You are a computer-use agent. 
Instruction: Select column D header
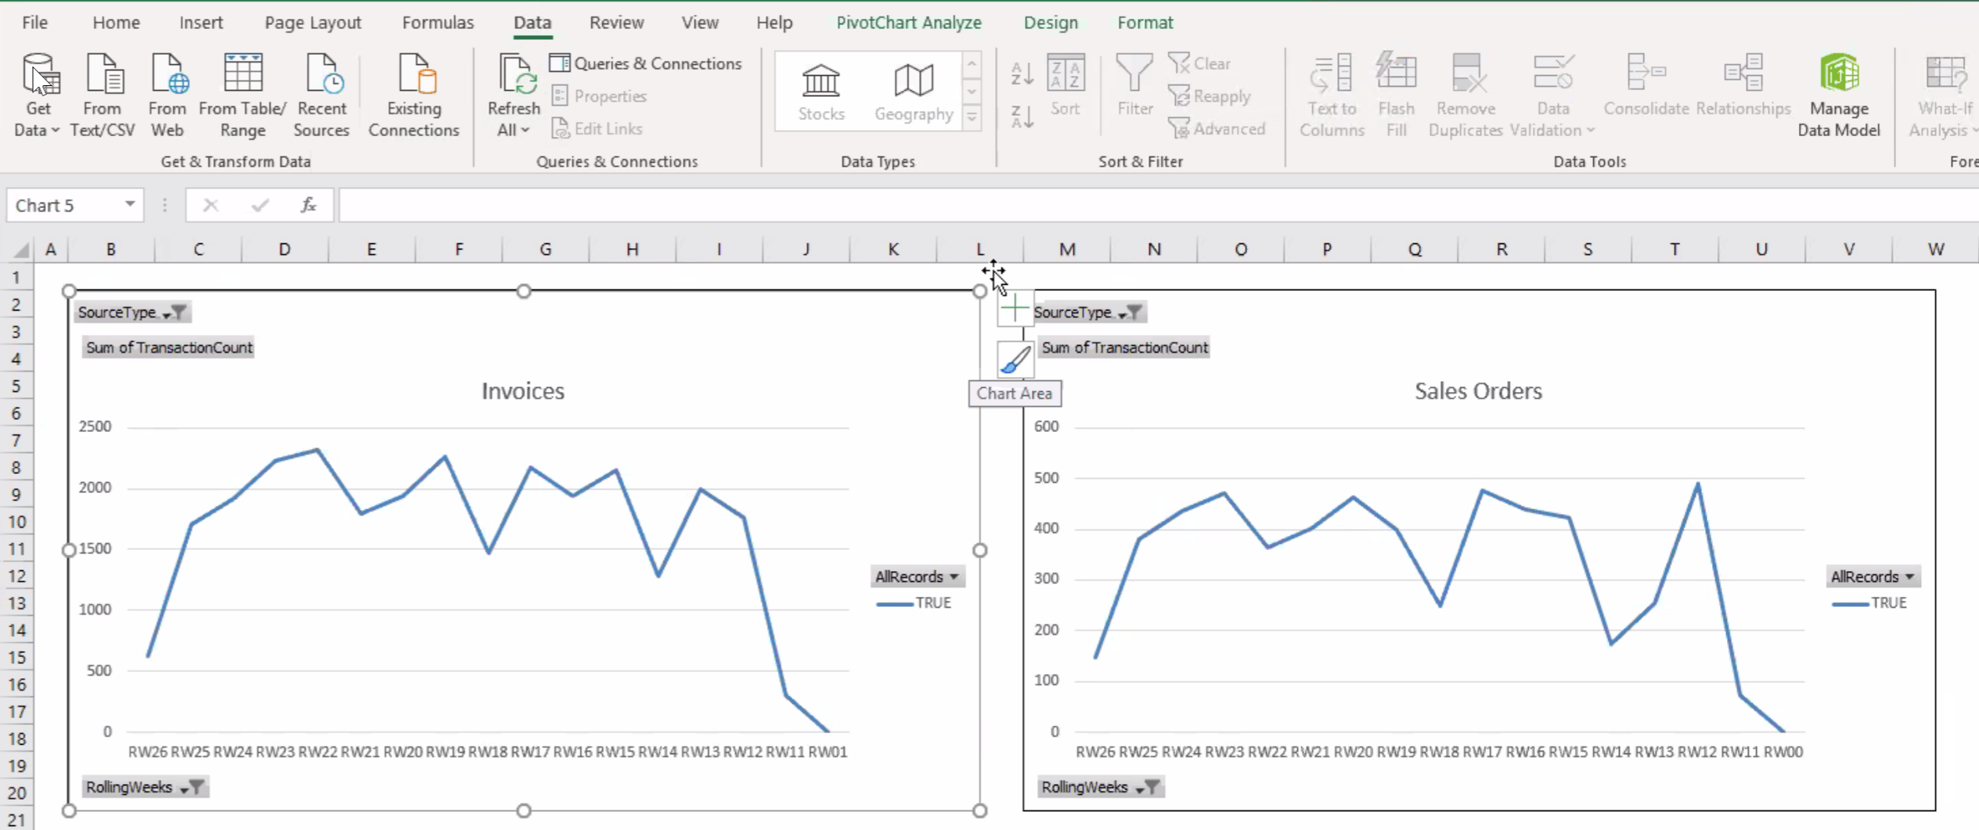[x=284, y=250]
